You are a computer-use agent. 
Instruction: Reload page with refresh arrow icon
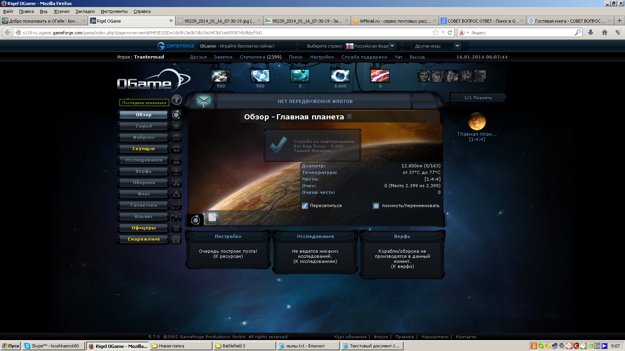click(450, 32)
